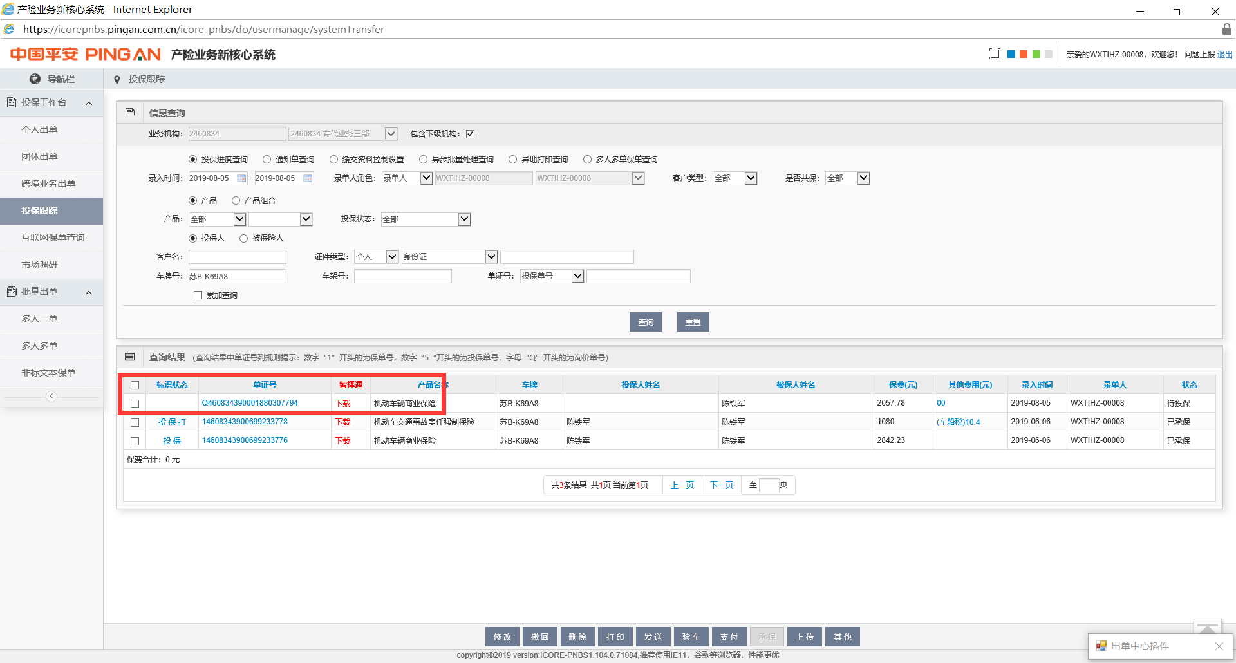Click the 出单中心插件 plugin icon
This screenshot has width=1236, height=663.
click(1101, 646)
